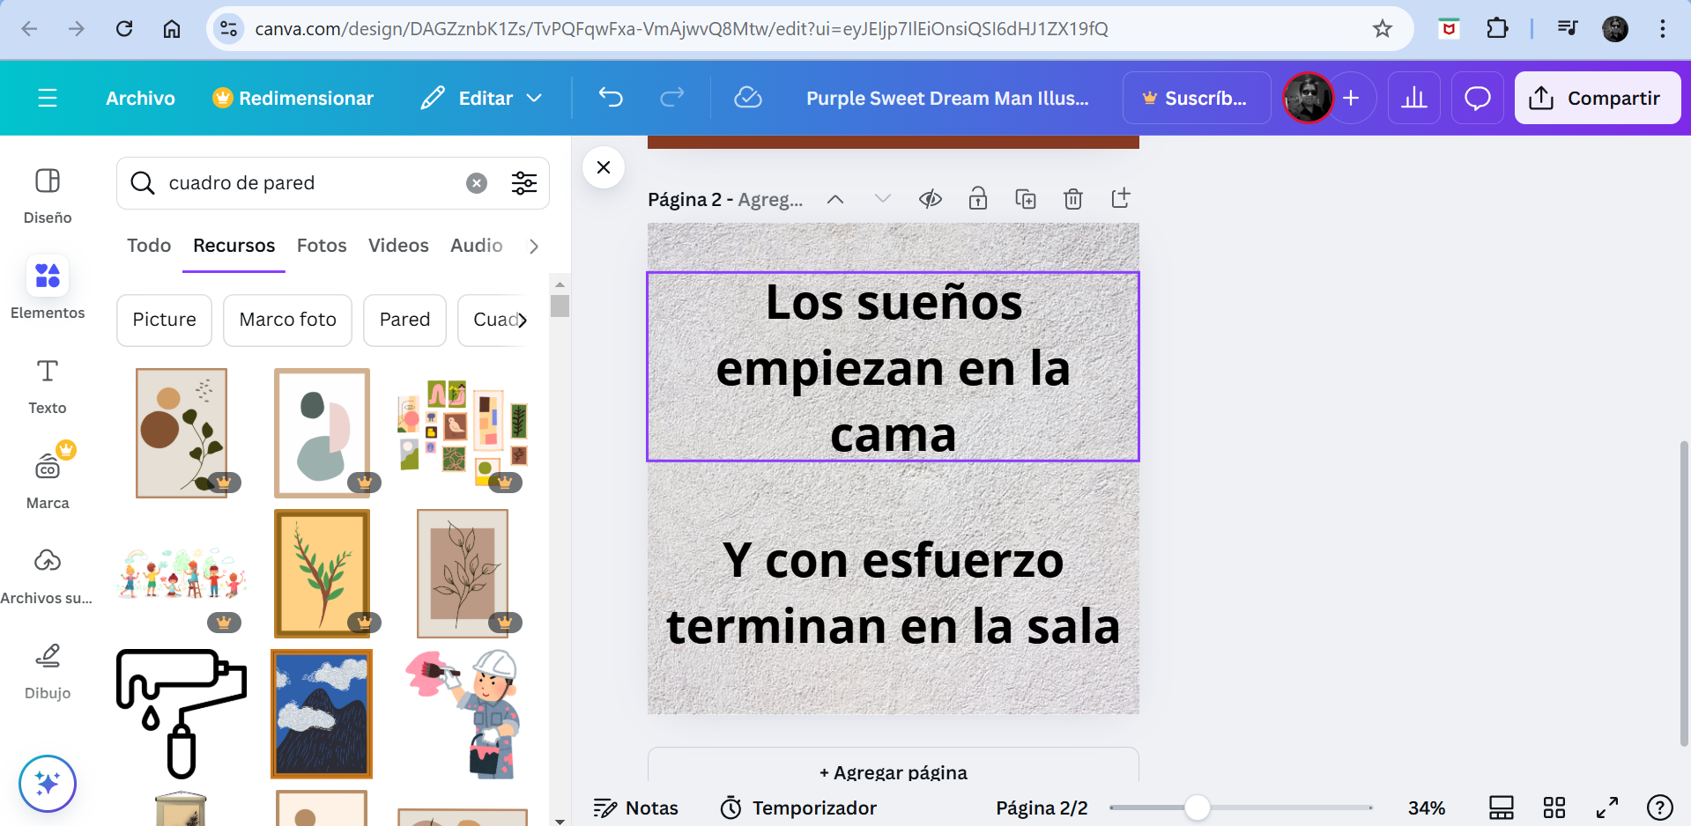The width and height of the screenshot is (1691, 826).
Task: Open comments speech bubble icon
Action: 1477,98
